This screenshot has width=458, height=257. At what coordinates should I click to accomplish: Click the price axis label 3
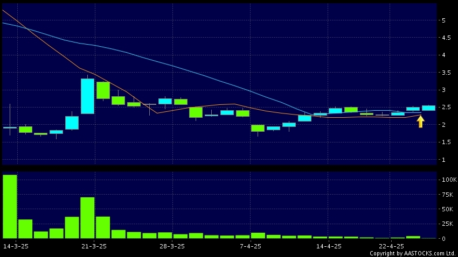click(x=443, y=90)
